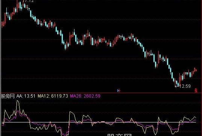Screen dimensions: 202x136
Task: Click the red S marker icon
Action: click(196, 90)
